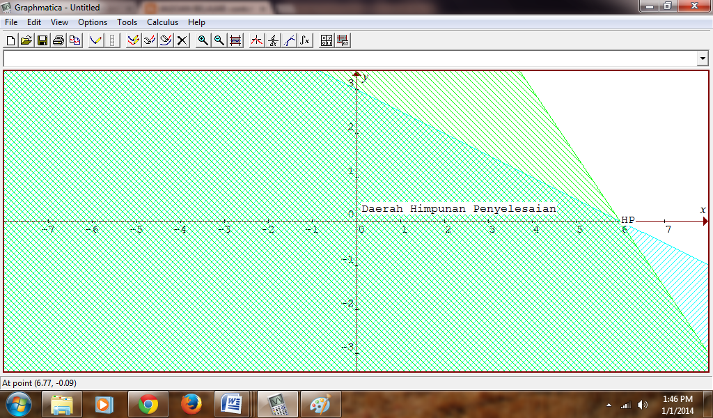
Task: Restore the default grid range icon
Action: click(235, 40)
